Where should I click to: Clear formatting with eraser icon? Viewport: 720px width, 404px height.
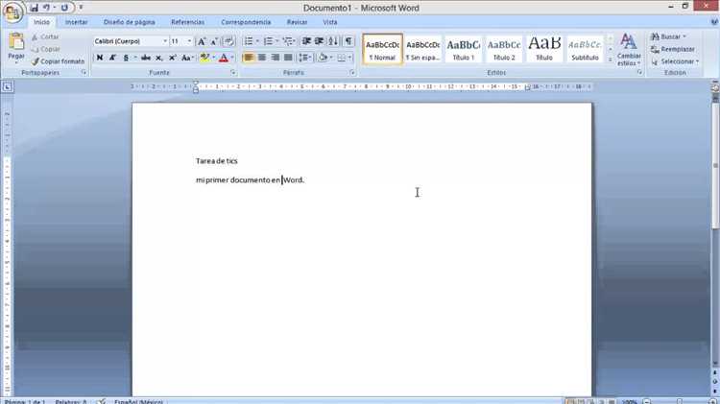pos(229,41)
